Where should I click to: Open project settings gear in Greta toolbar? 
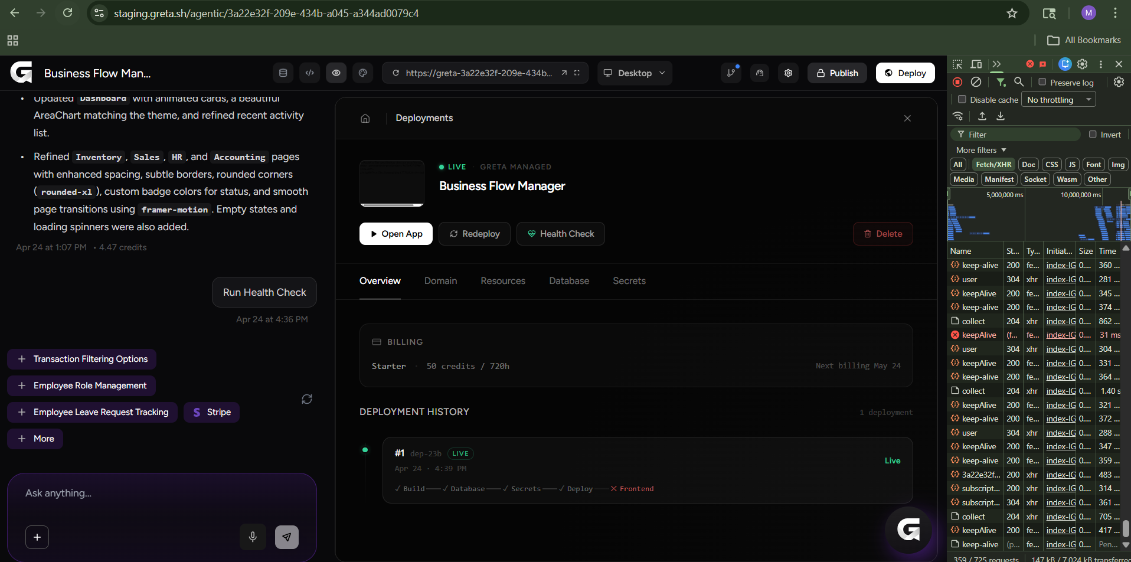click(789, 73)
